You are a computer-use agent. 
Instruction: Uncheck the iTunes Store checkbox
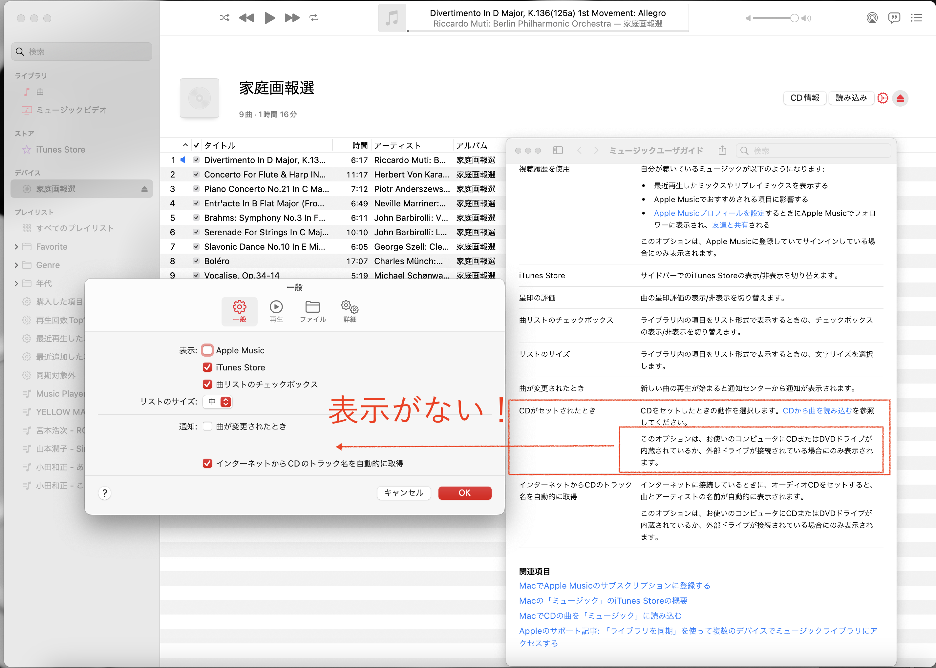pyautogui.click(x=207, y=367)
